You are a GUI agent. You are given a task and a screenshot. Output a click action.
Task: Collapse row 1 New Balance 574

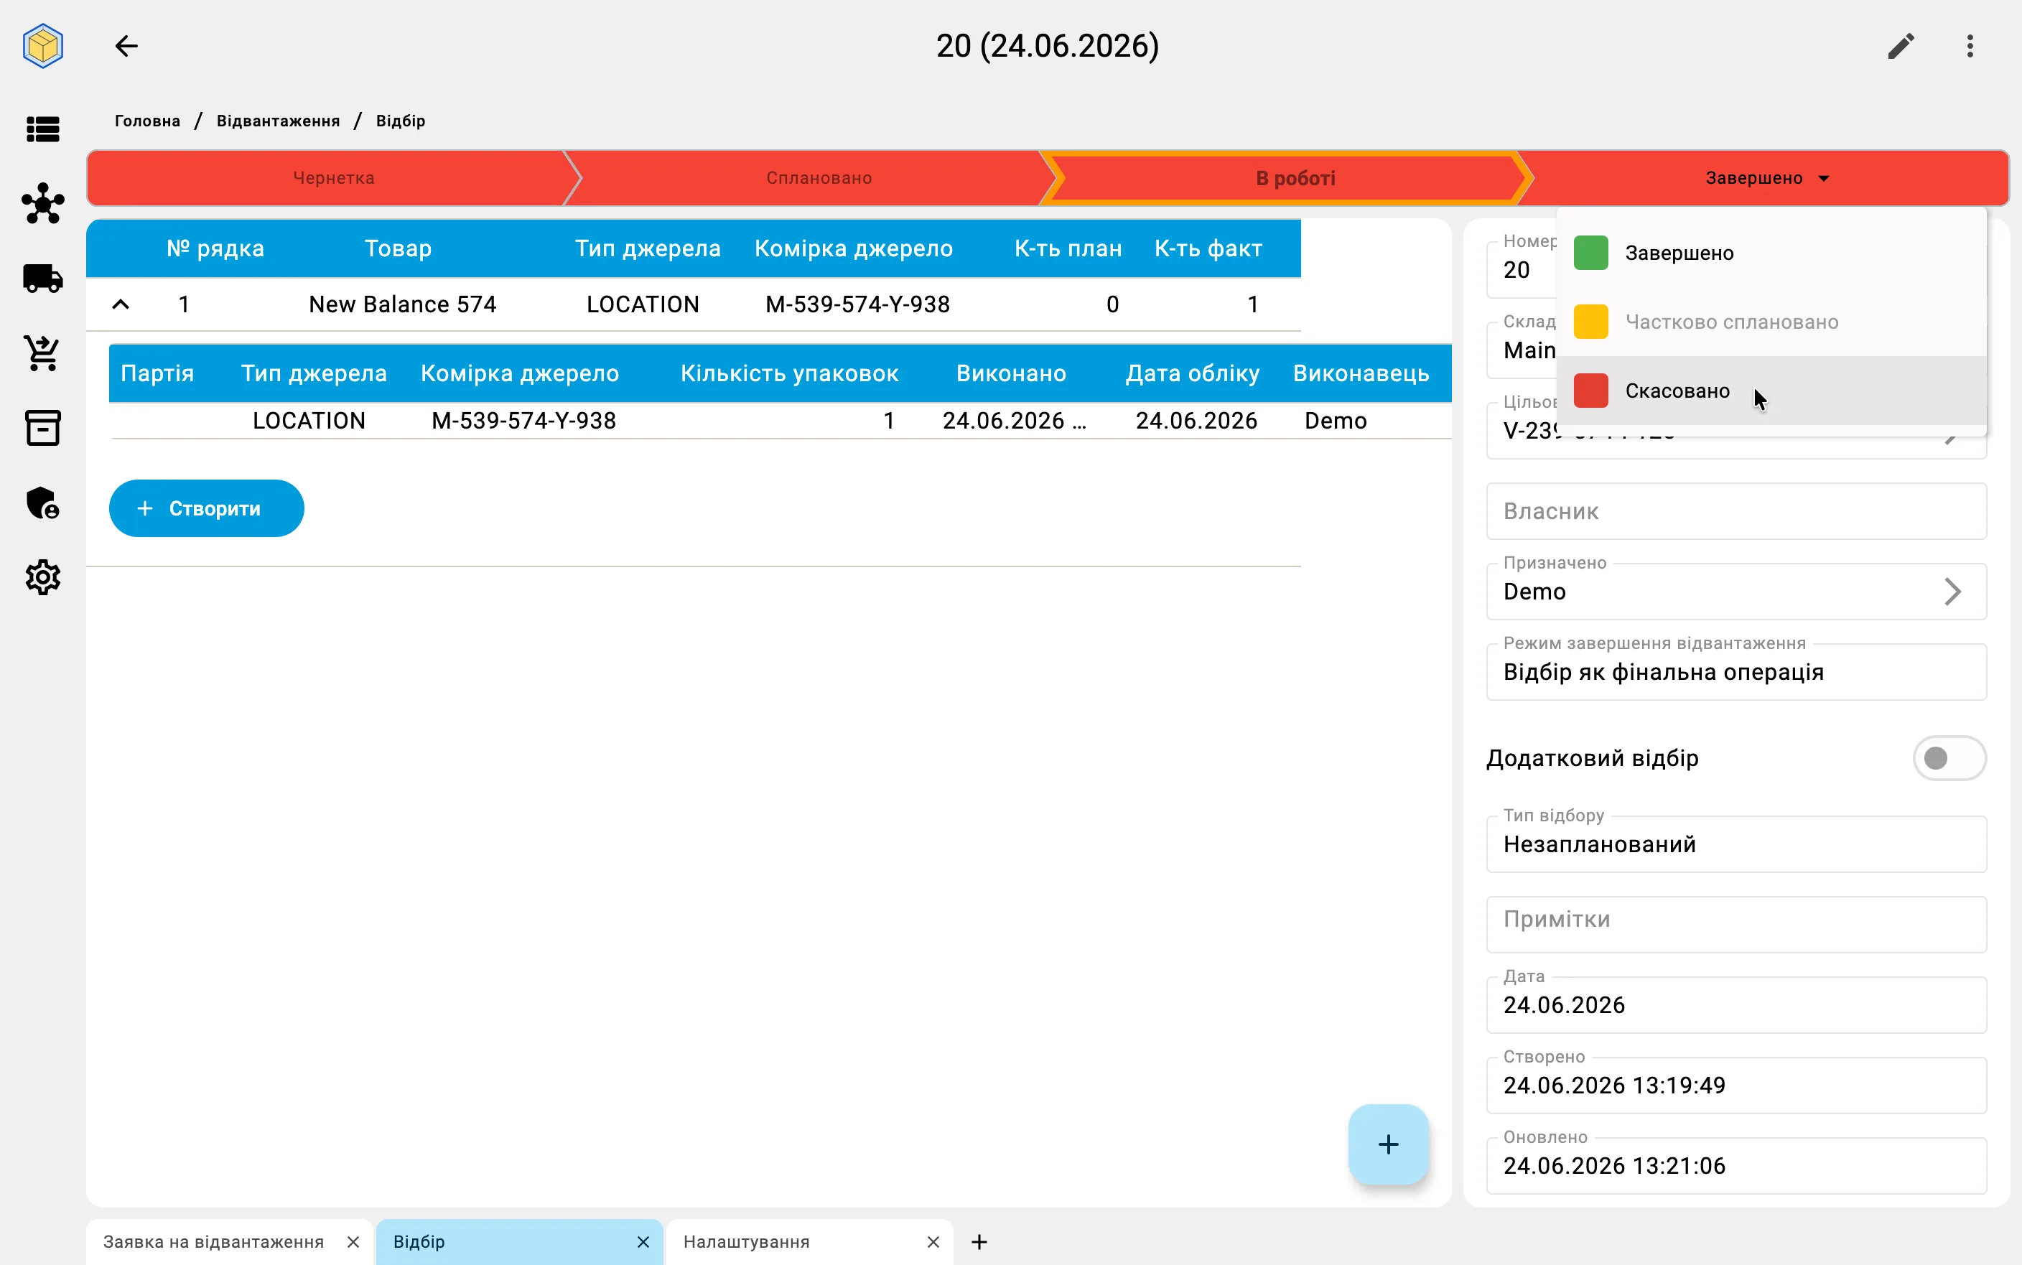[x=121, y=304]
